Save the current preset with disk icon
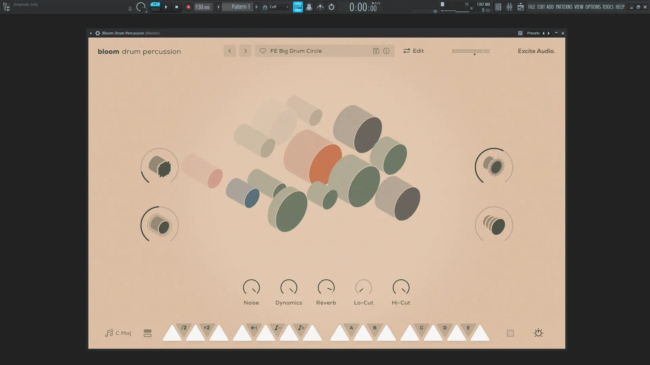 (x=376, y=51)
